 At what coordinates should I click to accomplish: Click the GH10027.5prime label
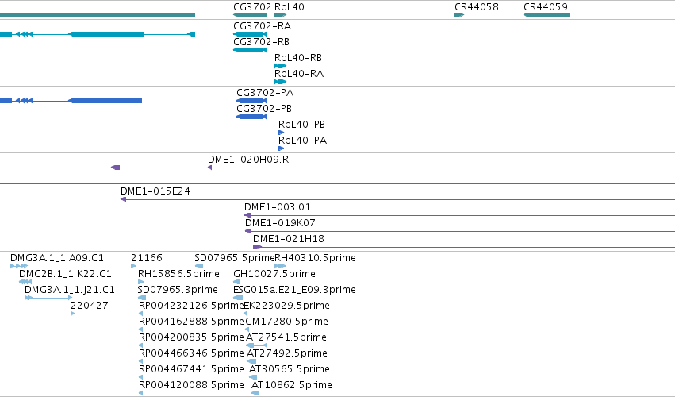274,274
